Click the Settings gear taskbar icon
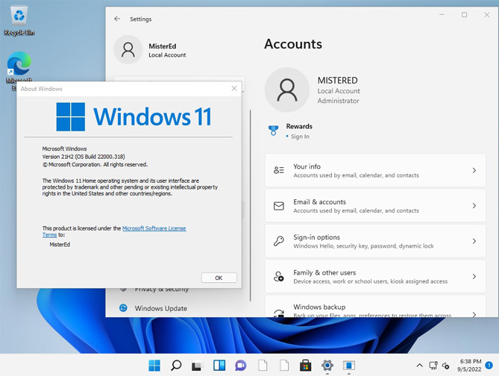This screenshot has width=499, height=376. (327, 366)
